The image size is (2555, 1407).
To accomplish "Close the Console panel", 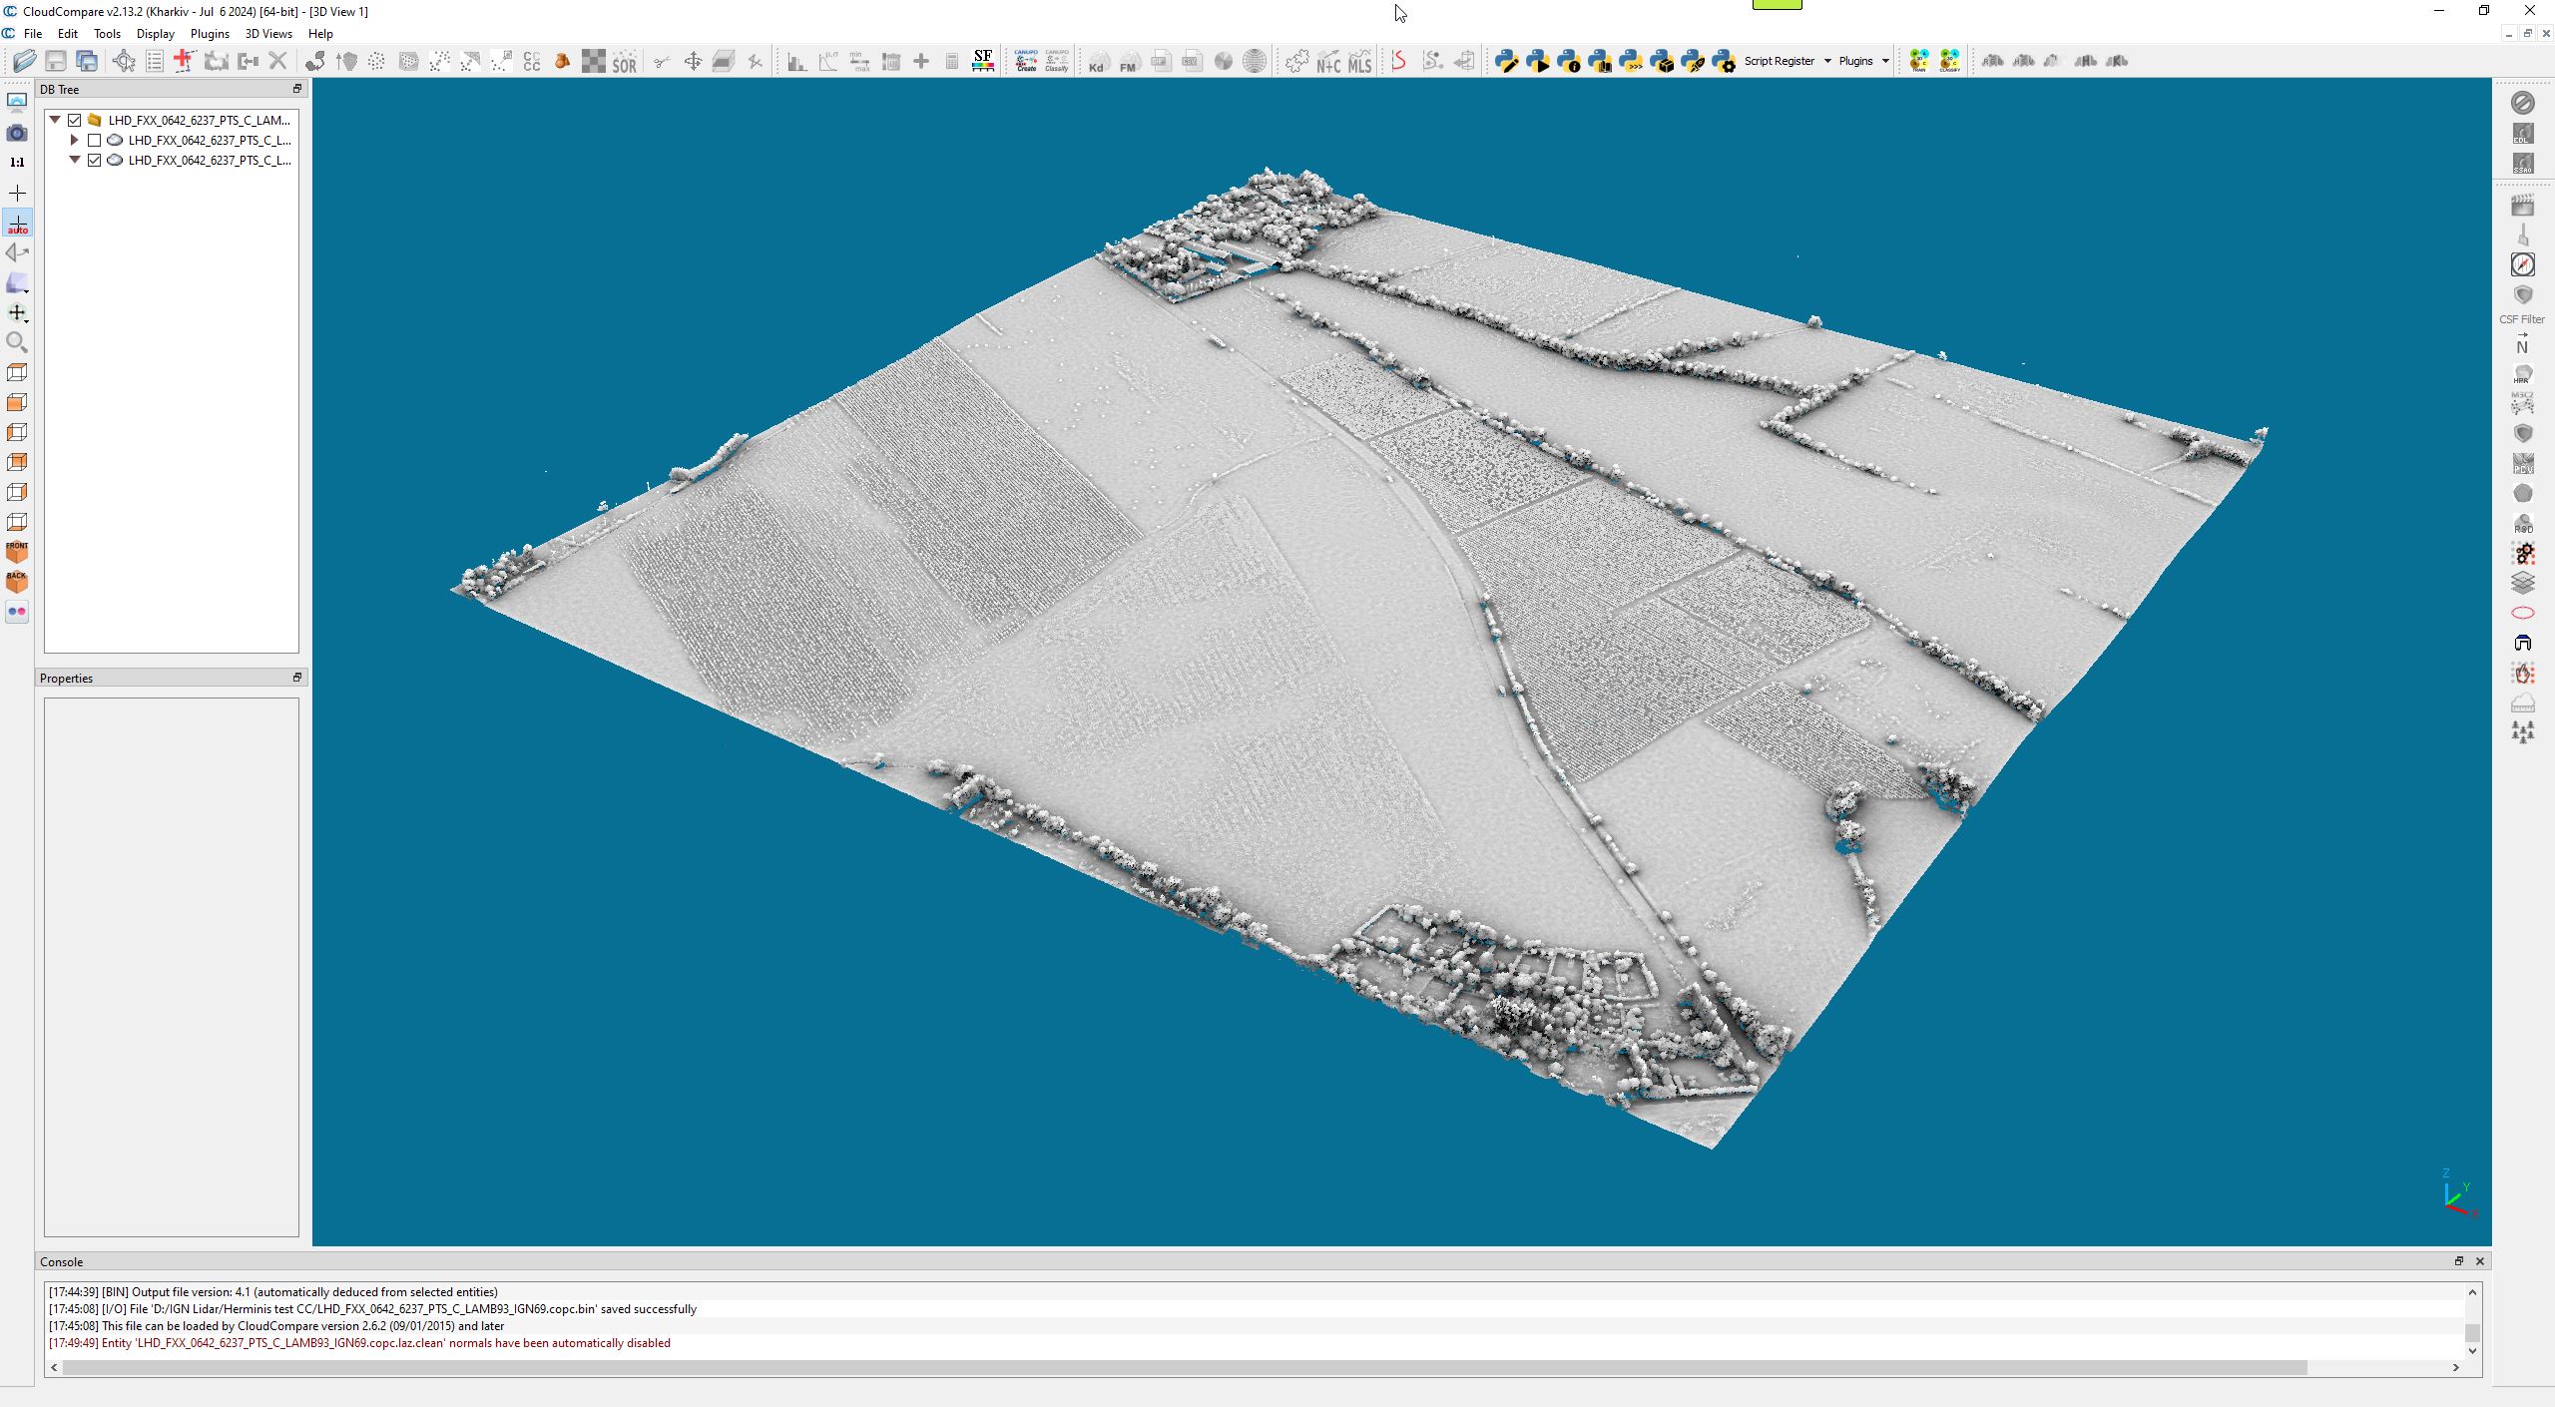I will (x=2480, y=1261).
